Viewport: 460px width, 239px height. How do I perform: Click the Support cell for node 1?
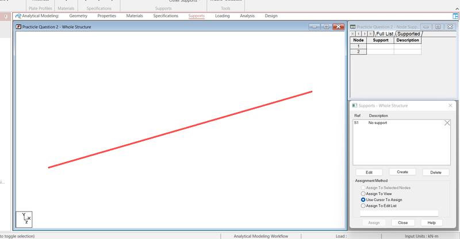381,46
